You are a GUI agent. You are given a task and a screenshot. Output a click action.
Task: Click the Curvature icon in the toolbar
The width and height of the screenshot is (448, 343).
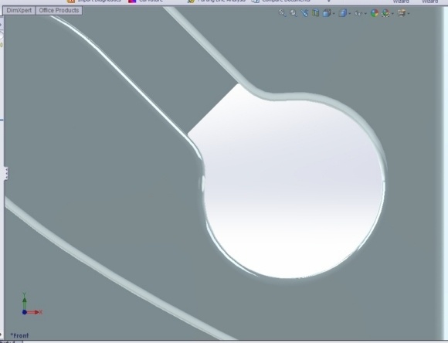(x=132, y=1)
